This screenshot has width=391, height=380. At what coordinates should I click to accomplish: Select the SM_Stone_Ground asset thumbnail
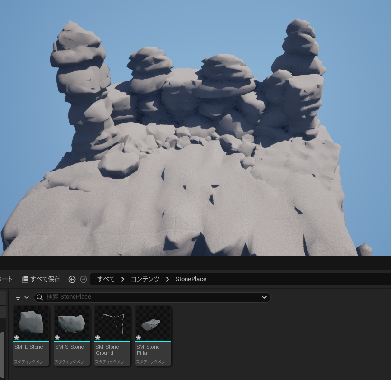(112, 323)
